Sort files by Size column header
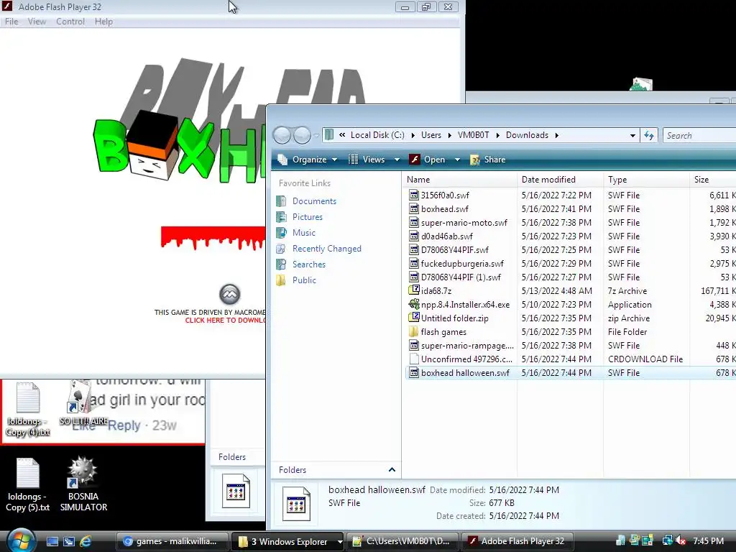 click(x=712, y=180)
